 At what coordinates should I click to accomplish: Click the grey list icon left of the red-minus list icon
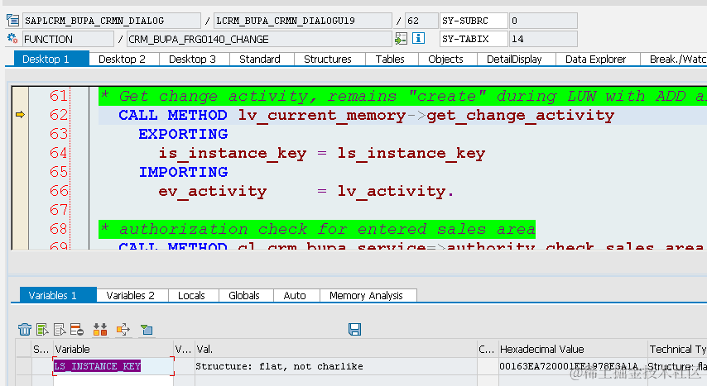(x=60, y=330)
